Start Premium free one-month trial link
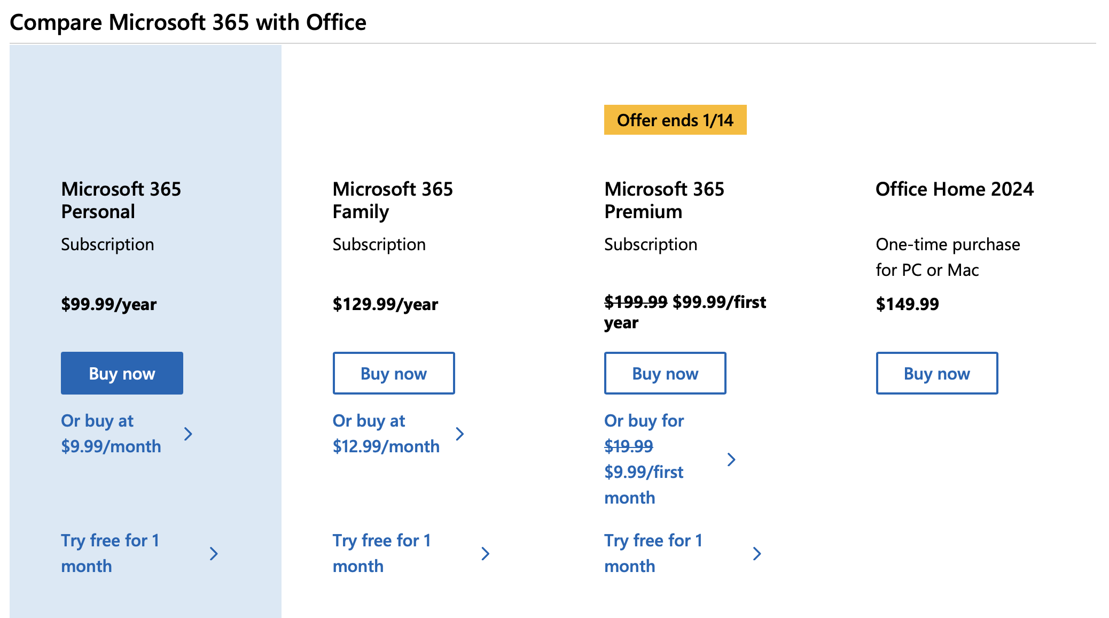This screenshot has width=1109, height=618. point(653,553)
